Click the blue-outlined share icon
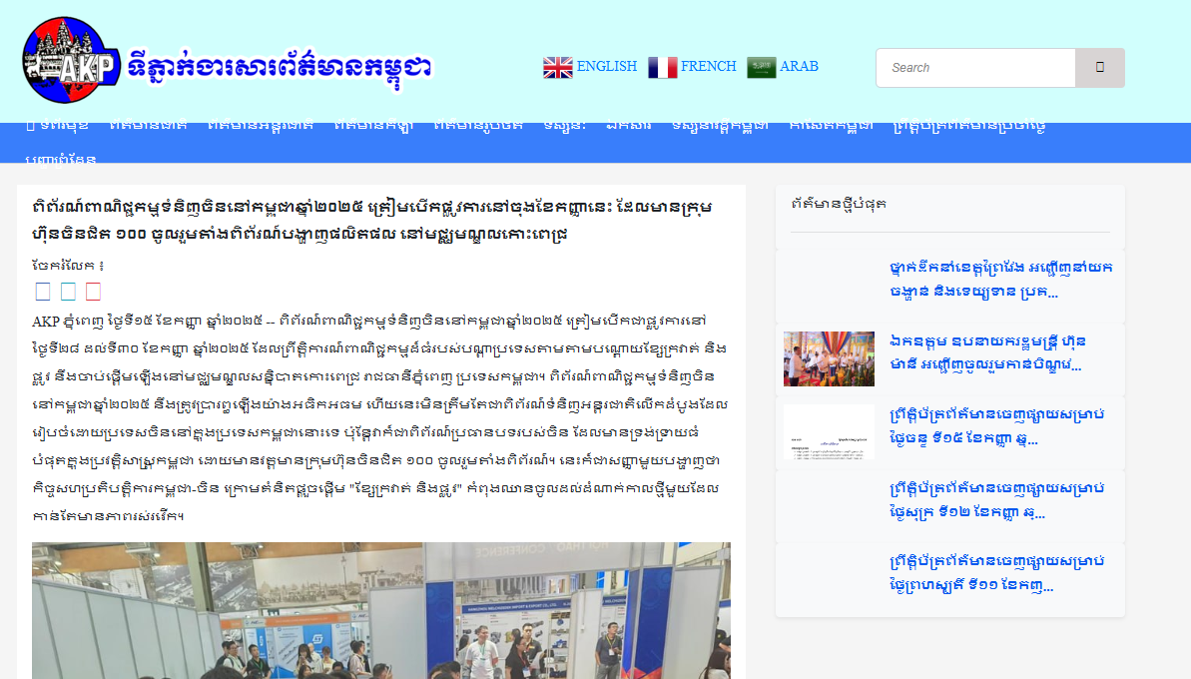 pos(43,292)
